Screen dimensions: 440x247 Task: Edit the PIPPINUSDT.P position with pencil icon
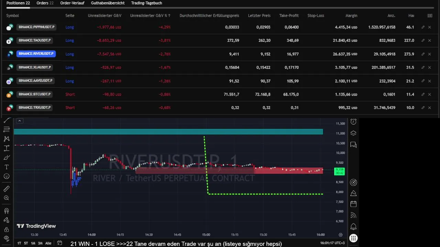click(x=423, y=27)
